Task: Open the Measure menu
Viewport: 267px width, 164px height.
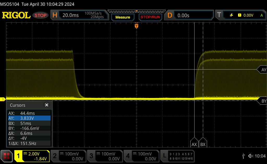Action: coord(123,17)
